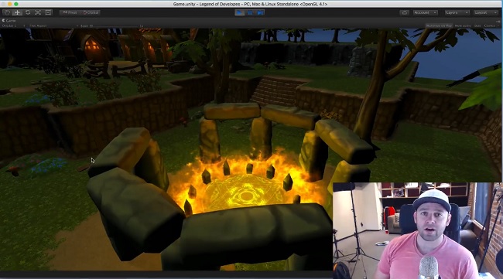Stop play mode with Play button
Viewport: 503px width, 279px height.
tap(239, 12)
